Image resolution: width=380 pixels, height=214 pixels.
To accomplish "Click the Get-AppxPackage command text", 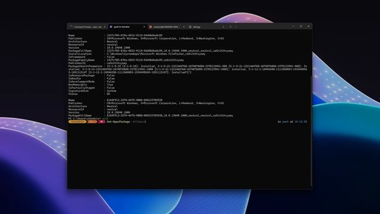I will [118, 122].
